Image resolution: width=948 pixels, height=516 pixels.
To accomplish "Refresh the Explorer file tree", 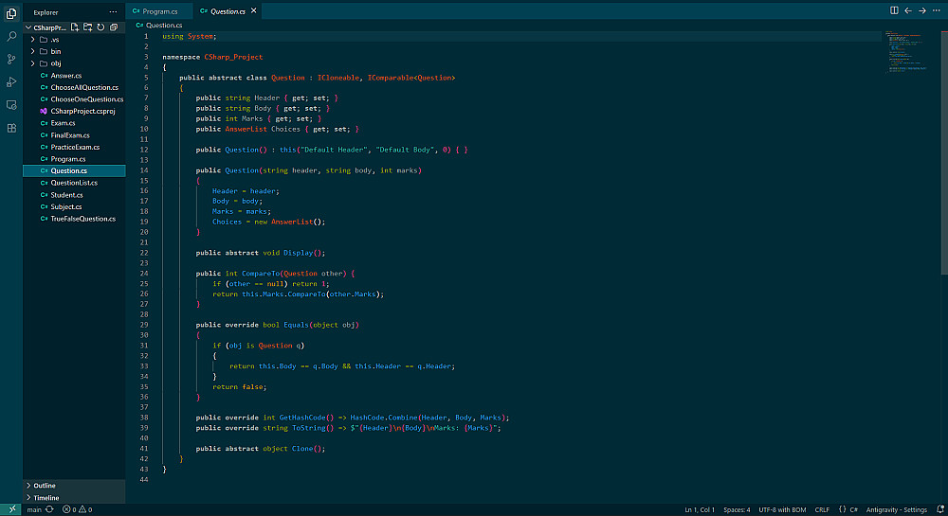I will coord(100,27).
